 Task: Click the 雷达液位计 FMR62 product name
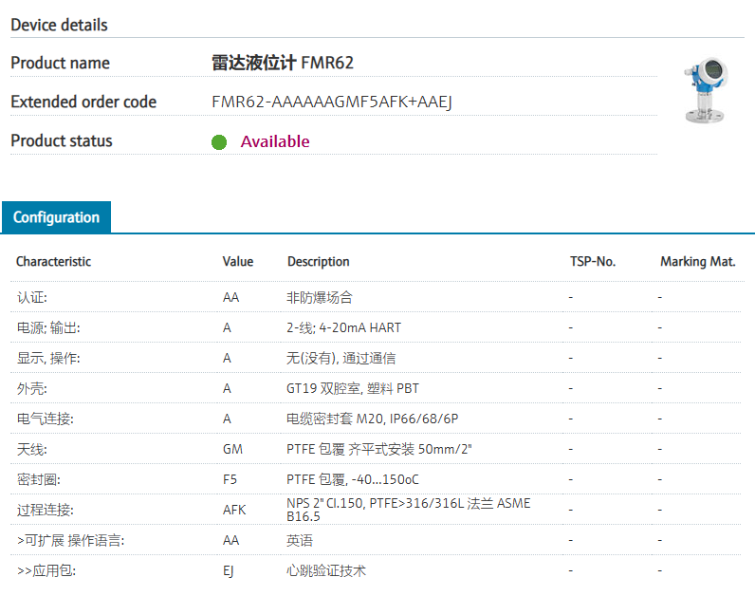point(282,64)
